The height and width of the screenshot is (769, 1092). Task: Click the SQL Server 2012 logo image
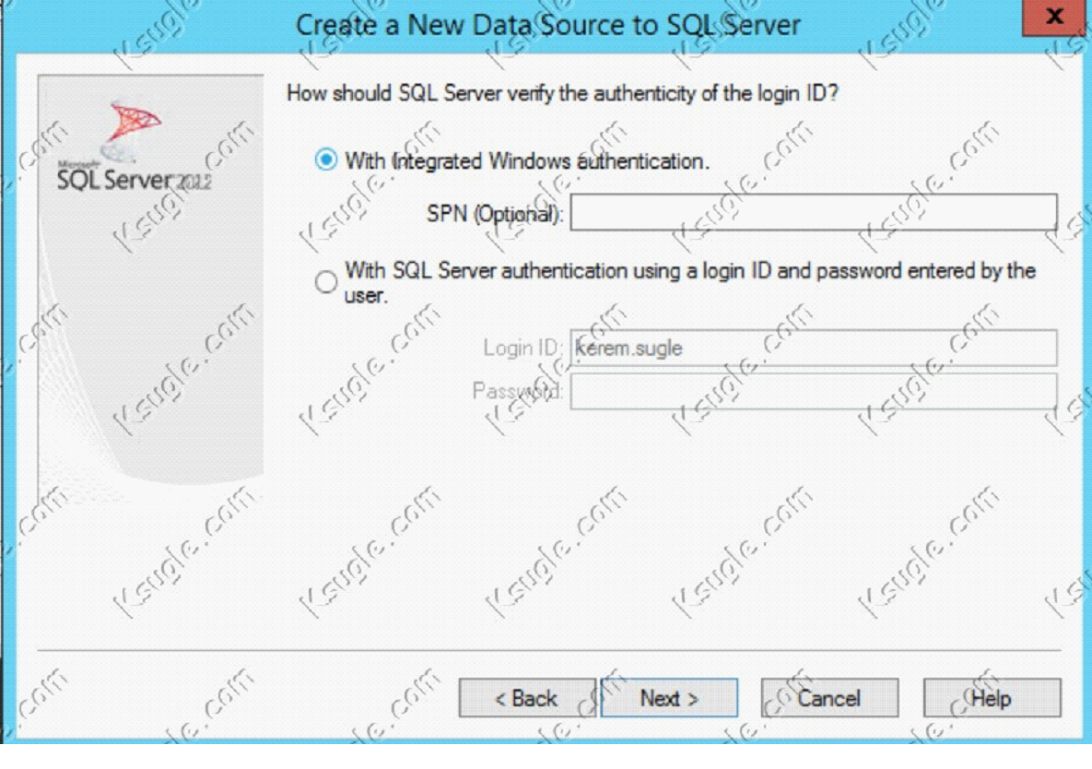point(134,148)
